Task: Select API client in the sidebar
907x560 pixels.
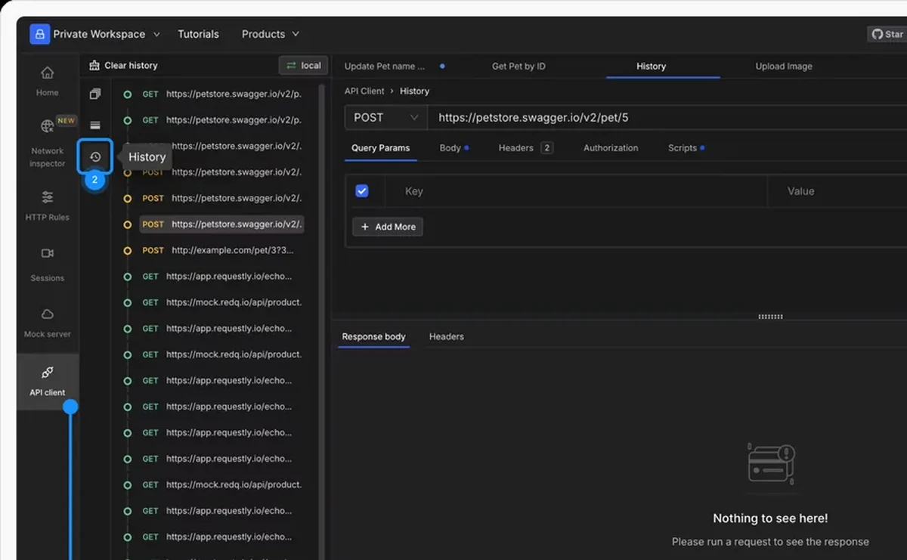Action: pyautogui.click(x=47, y=381)
